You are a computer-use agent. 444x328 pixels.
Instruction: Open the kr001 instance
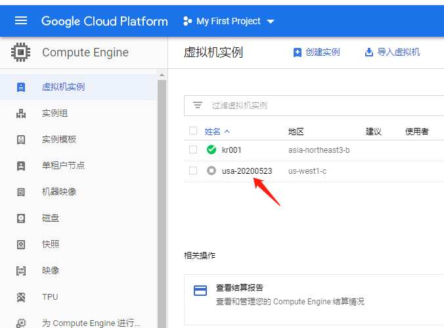click(231, 150)
